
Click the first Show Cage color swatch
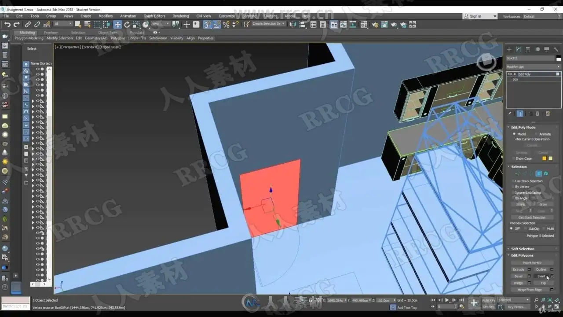[544, 158]
